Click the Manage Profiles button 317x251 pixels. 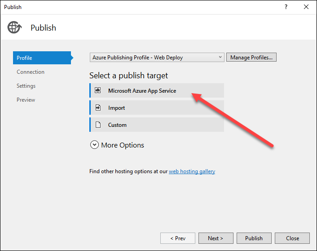pos(251,57)
